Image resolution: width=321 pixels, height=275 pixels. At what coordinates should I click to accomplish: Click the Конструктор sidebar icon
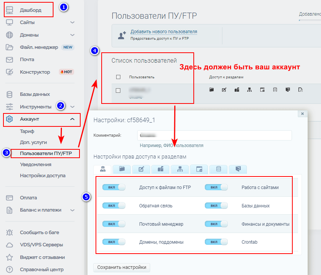(x=10, y=72)
